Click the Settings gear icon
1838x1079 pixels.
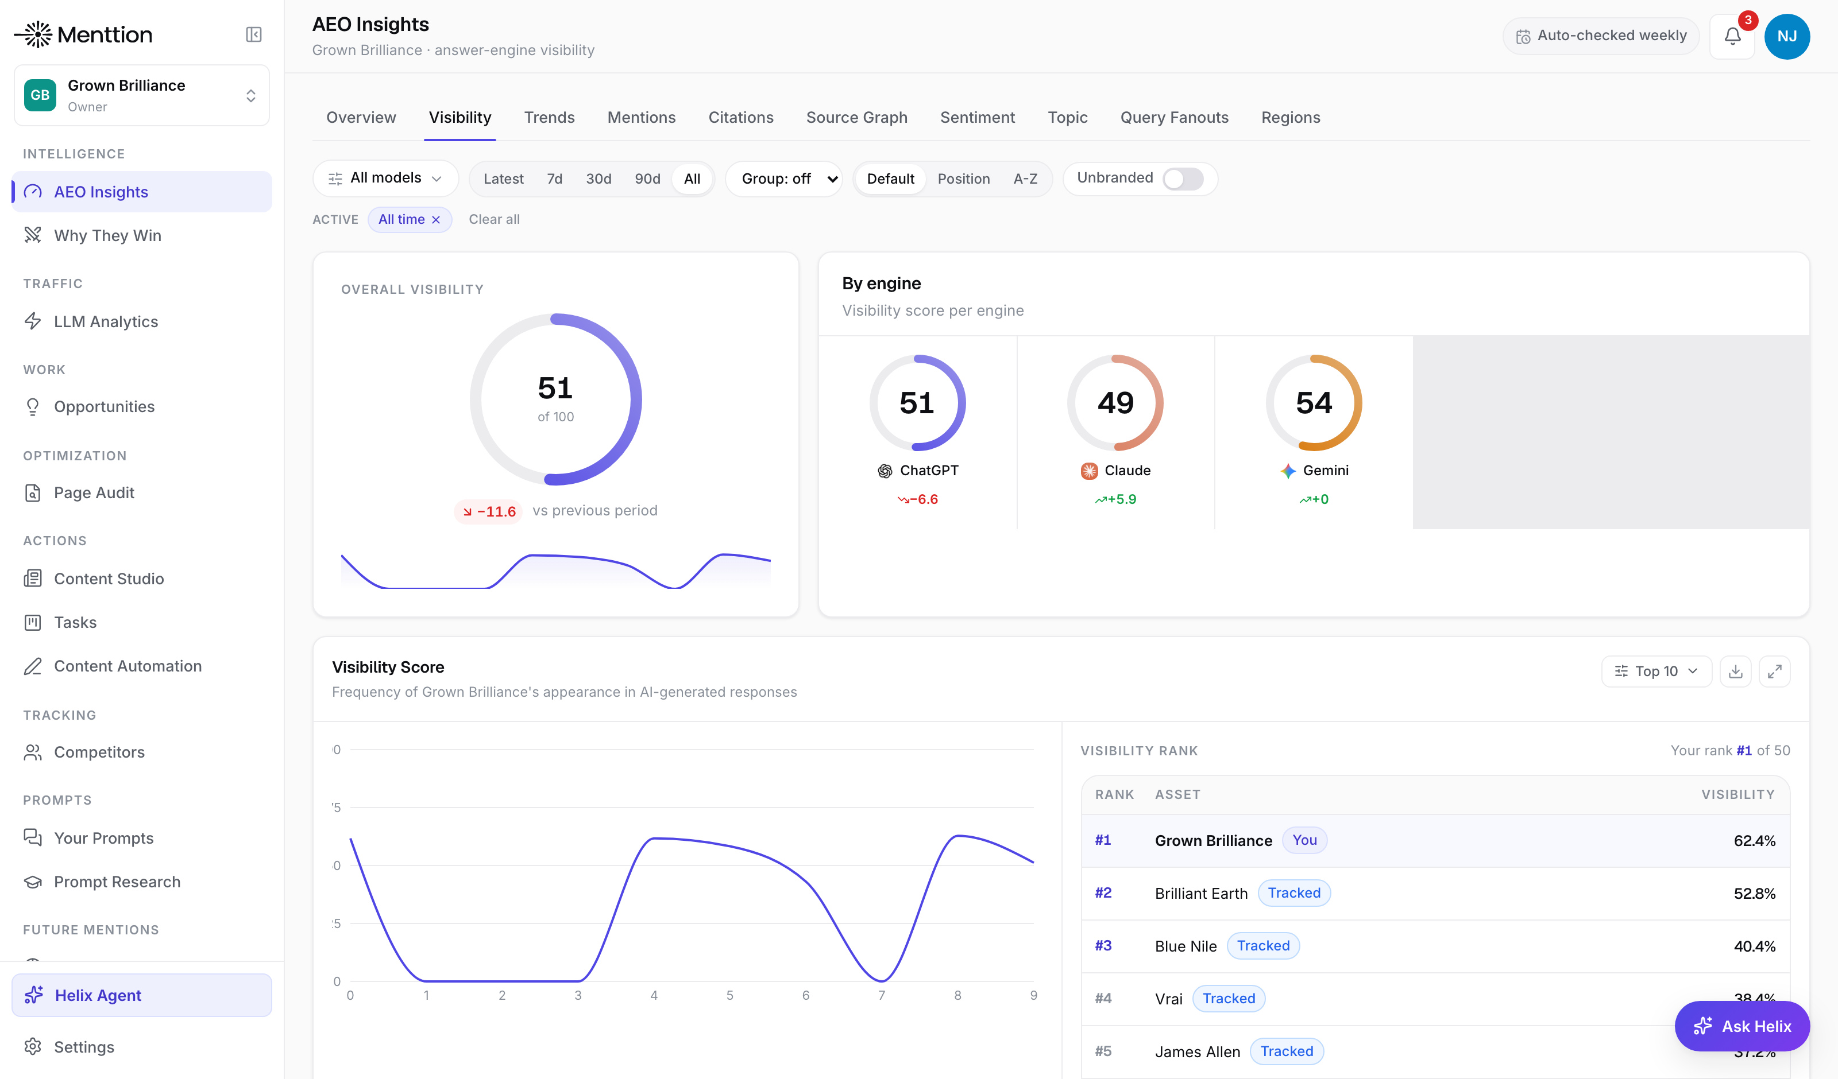[33, 1046]
